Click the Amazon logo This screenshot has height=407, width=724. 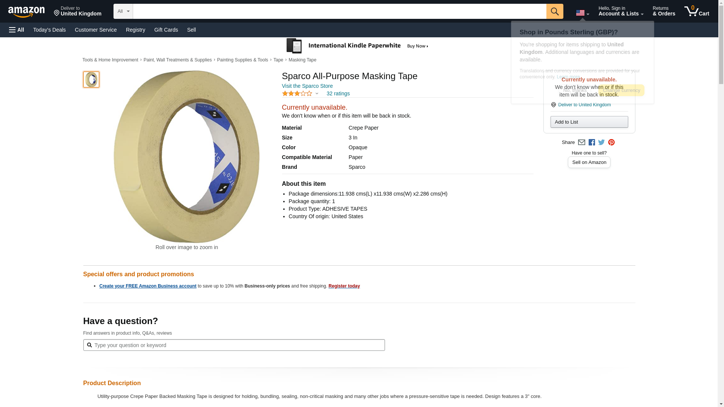click(26, 12)
